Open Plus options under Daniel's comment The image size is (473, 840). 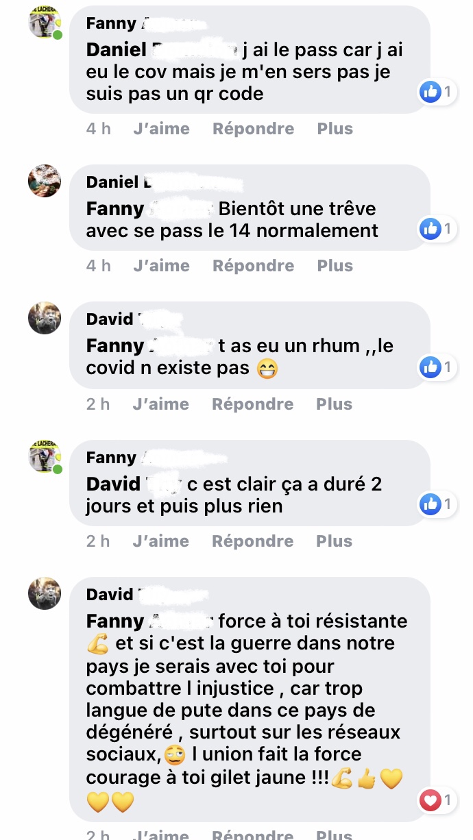335,266
